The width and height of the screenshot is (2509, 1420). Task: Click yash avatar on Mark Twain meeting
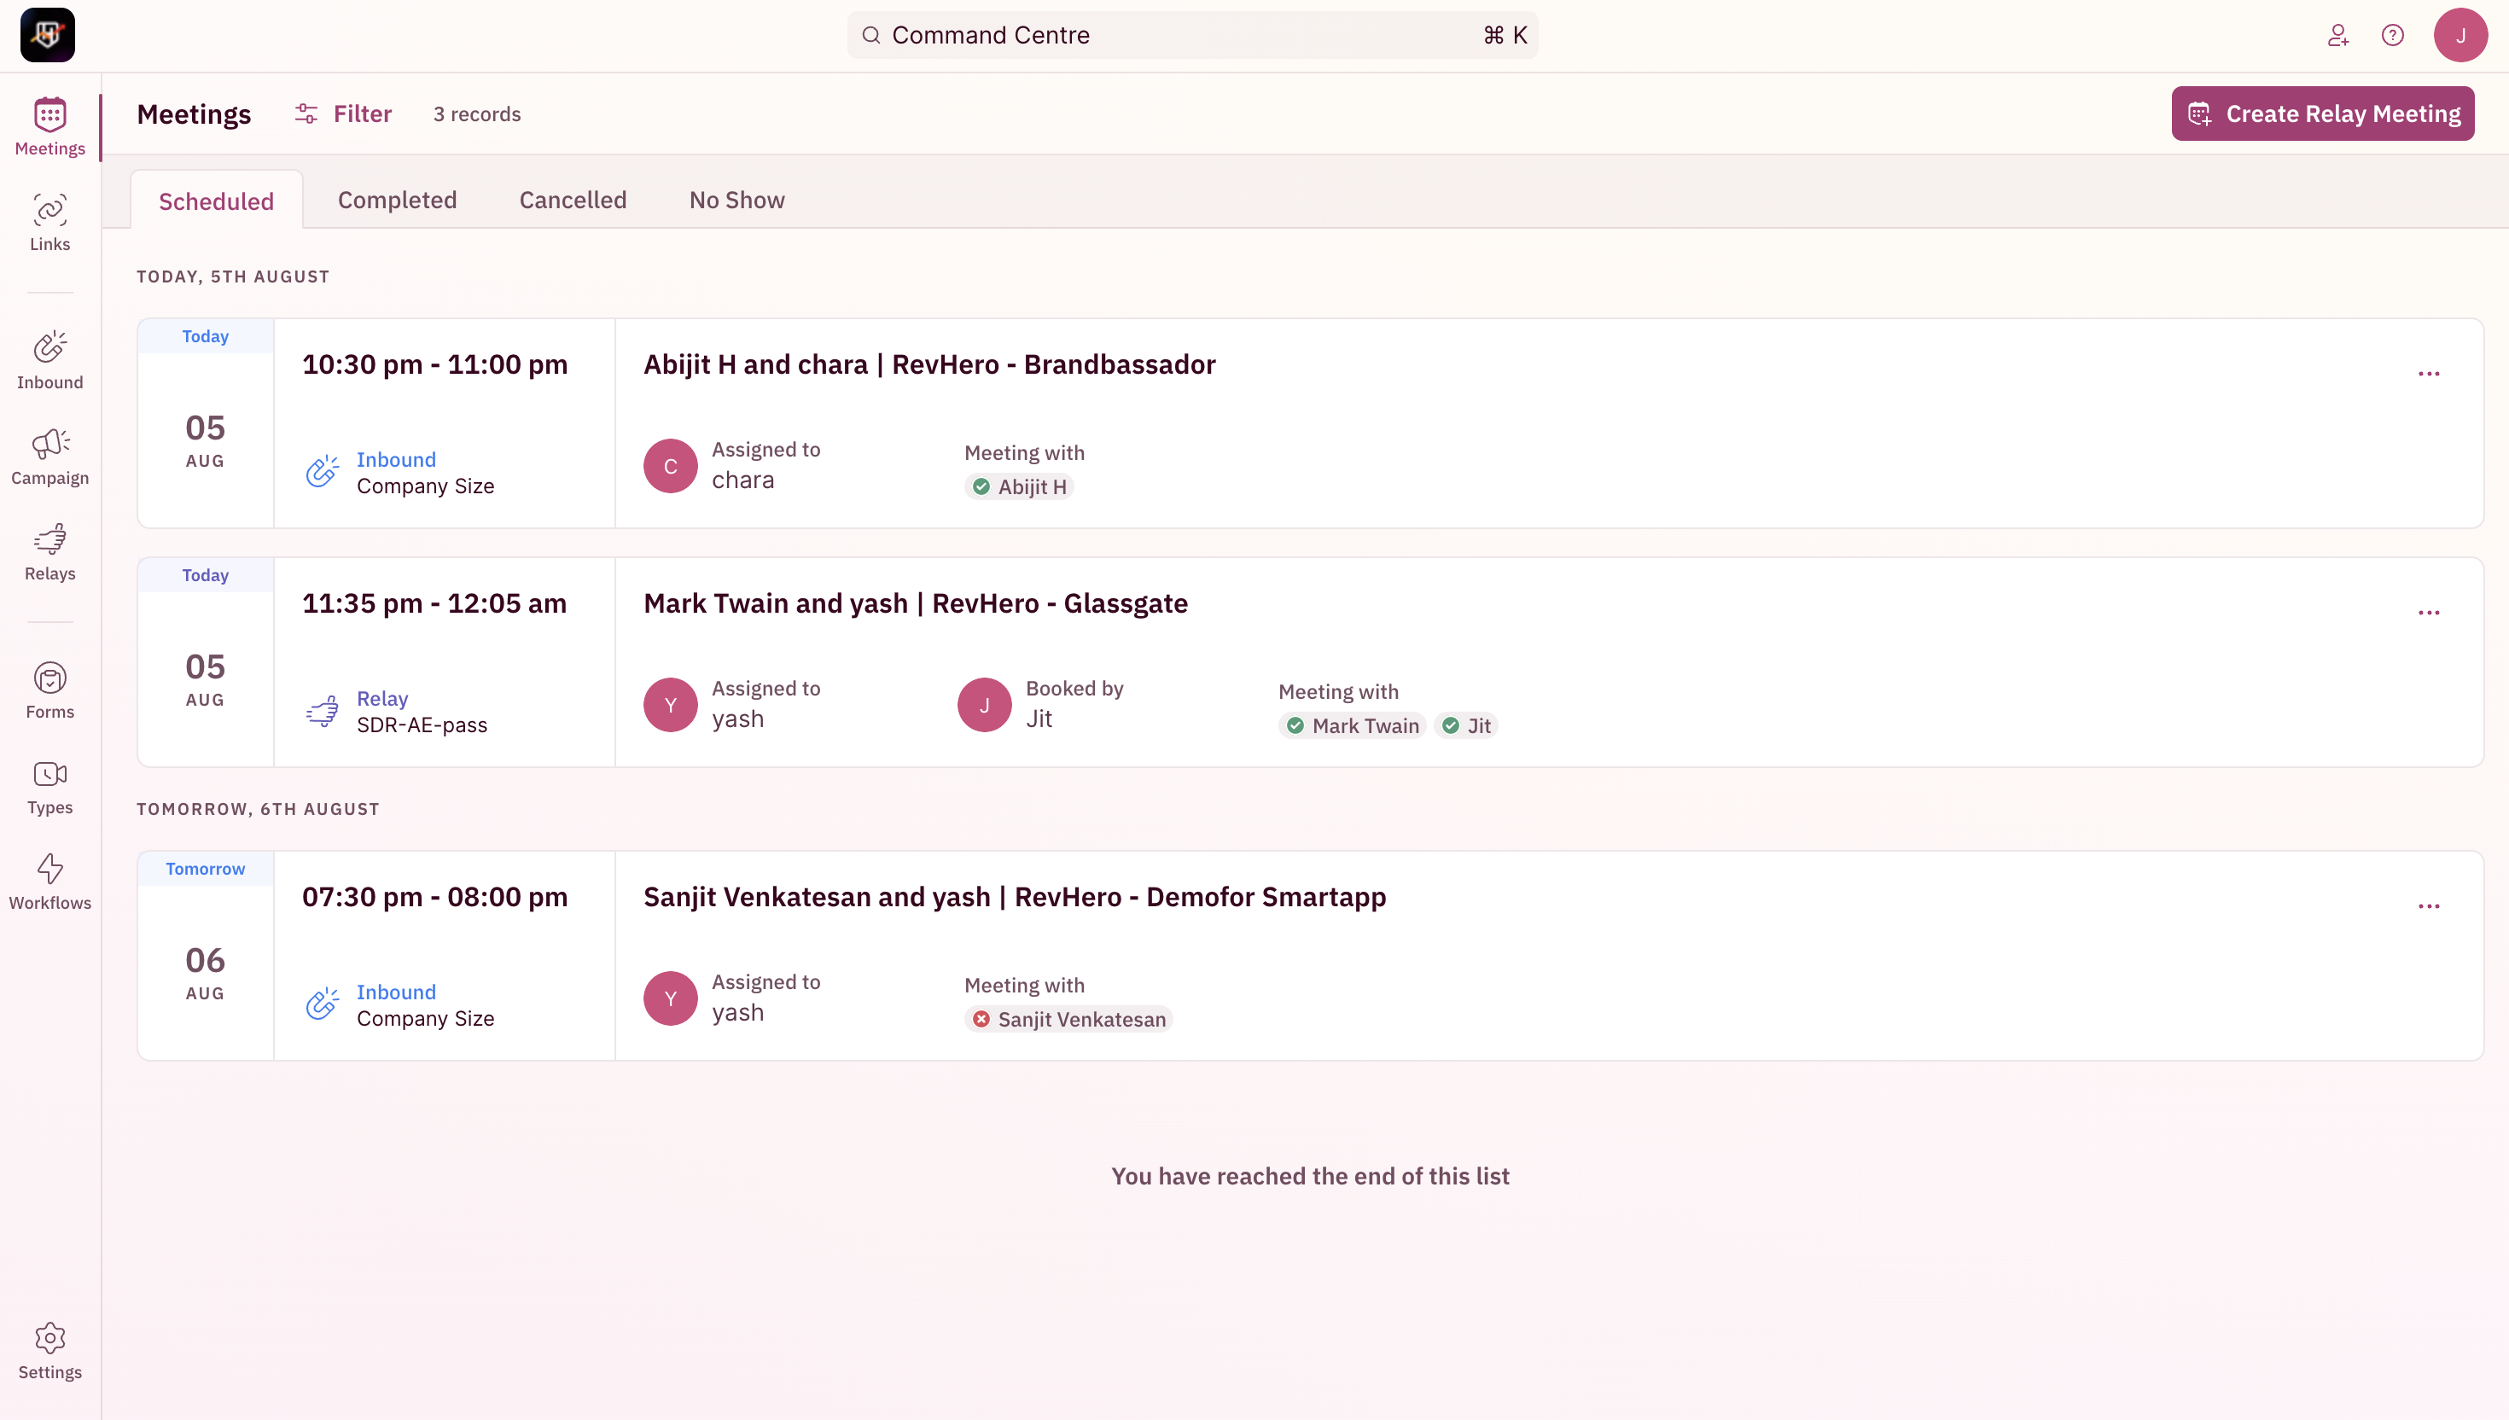point(671,704)
